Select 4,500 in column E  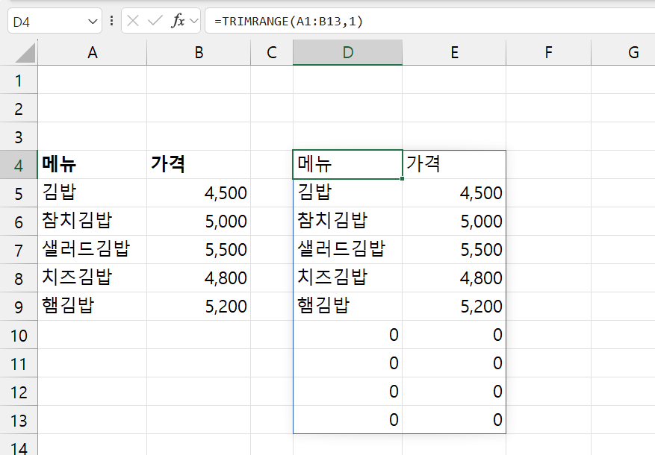455,193
